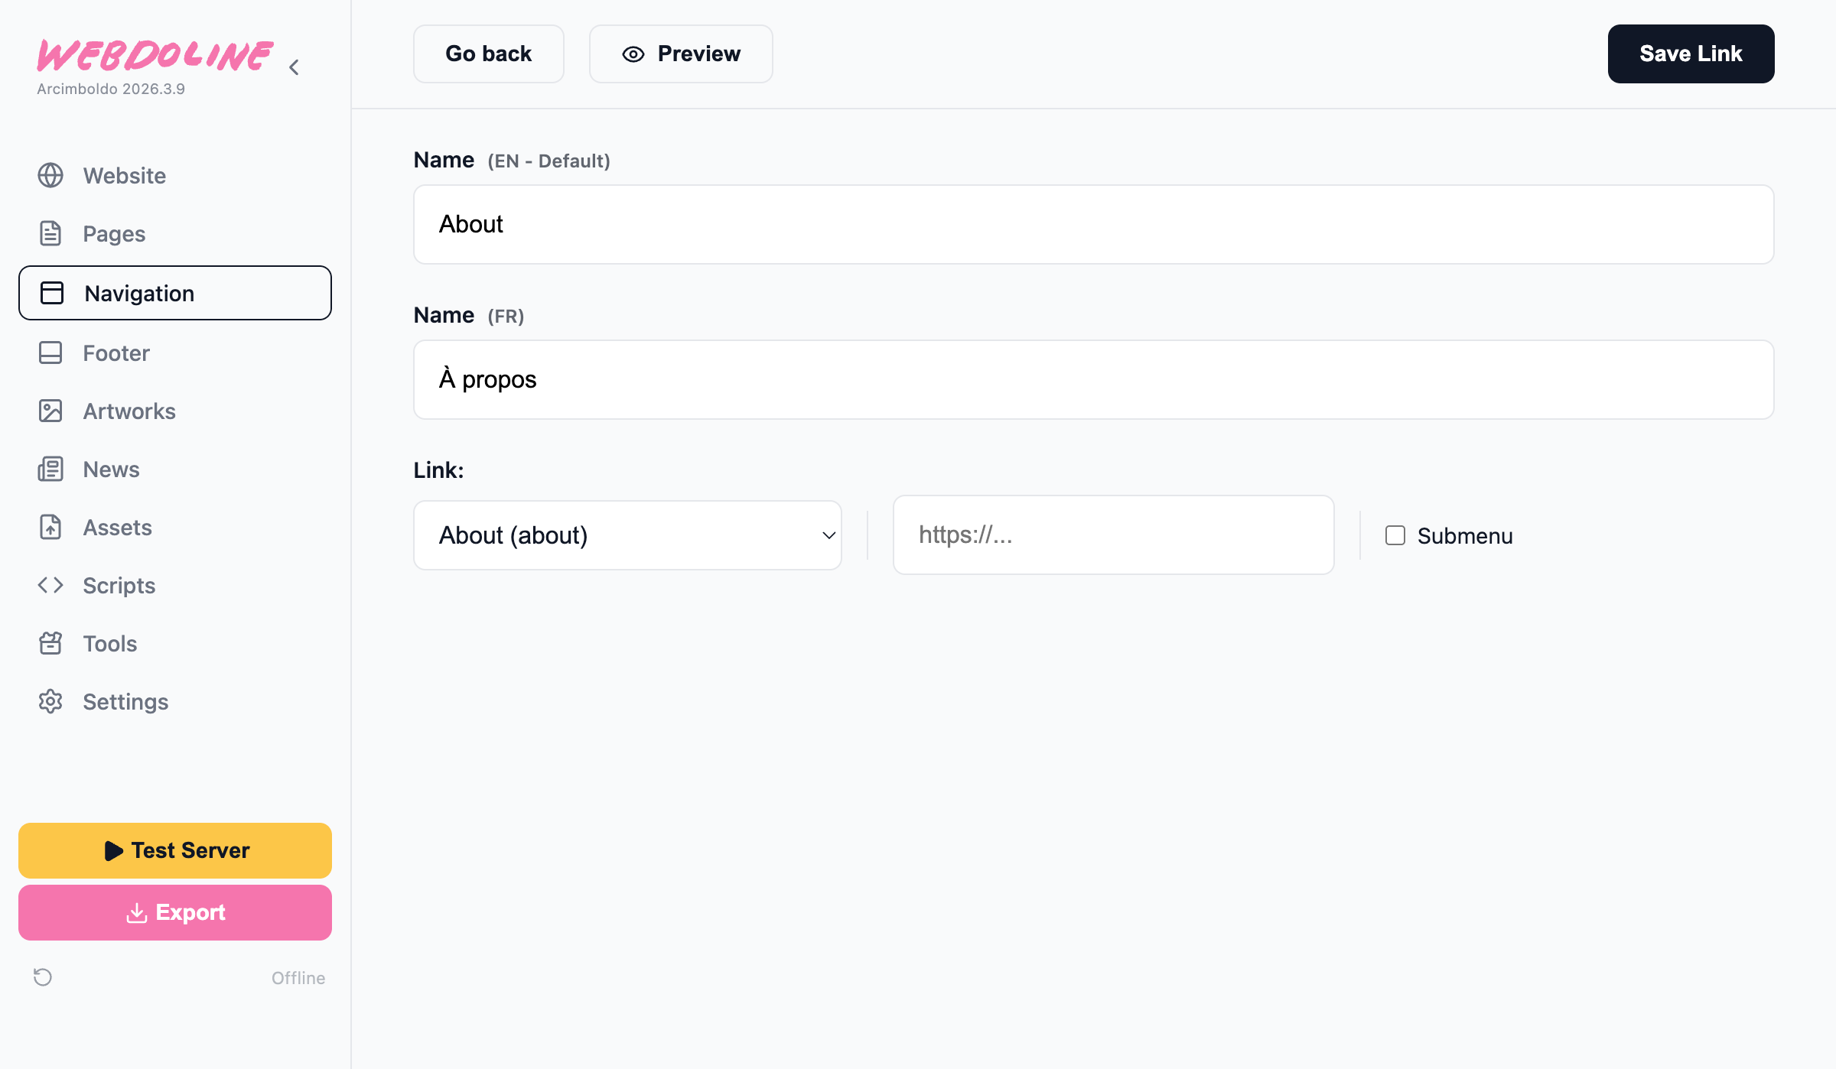Click the Scripts code brackets icon
1836x1069 pixels.
point(50,585)
